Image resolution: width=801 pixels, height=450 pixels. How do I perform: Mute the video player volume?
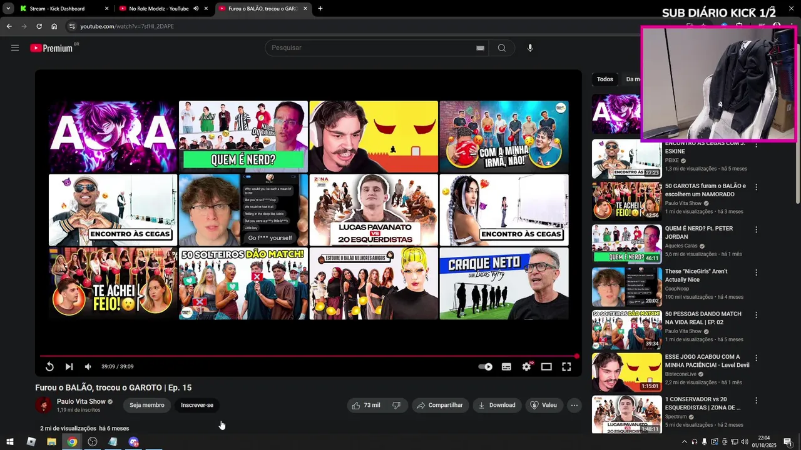pos(88,367)
